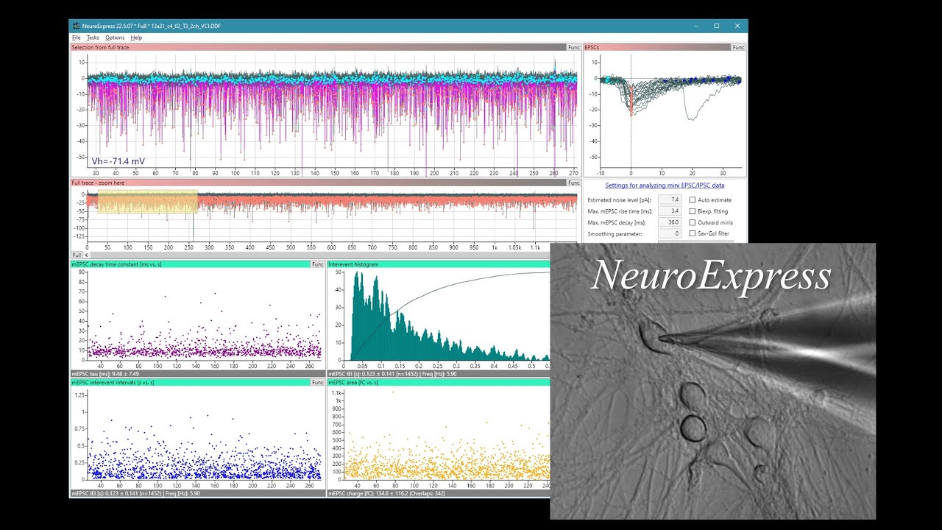The image size is (942, 530).
Task: Click the Full trace - zoom here header
Action: tap(318, 183)
